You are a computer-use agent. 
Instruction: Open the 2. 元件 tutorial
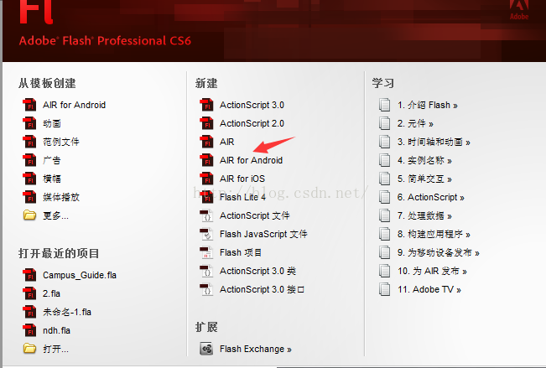pos(415,123)
